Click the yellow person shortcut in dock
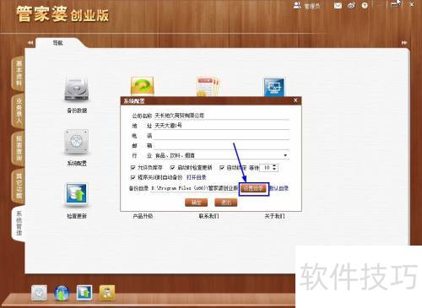 107,293
